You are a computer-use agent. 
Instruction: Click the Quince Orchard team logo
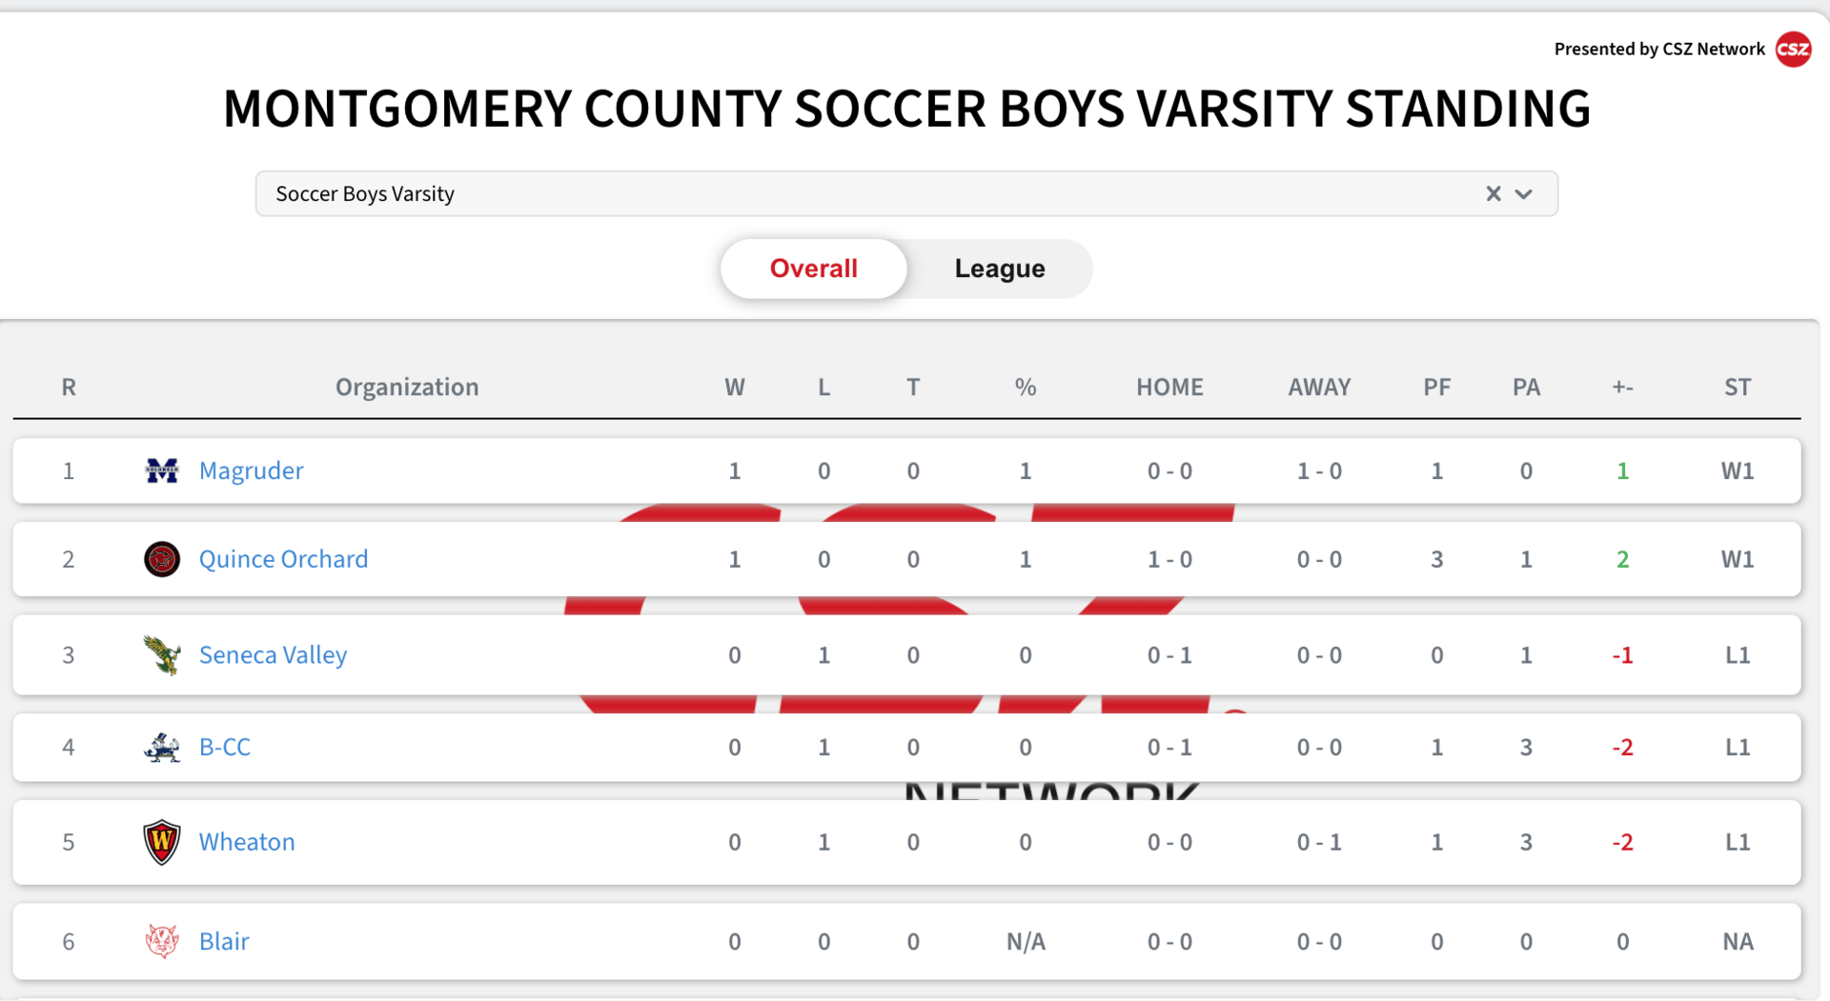pyautogui.click(x=161, y=559)
